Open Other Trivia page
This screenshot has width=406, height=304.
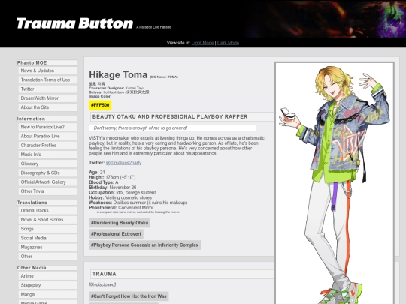click(47, 191)
